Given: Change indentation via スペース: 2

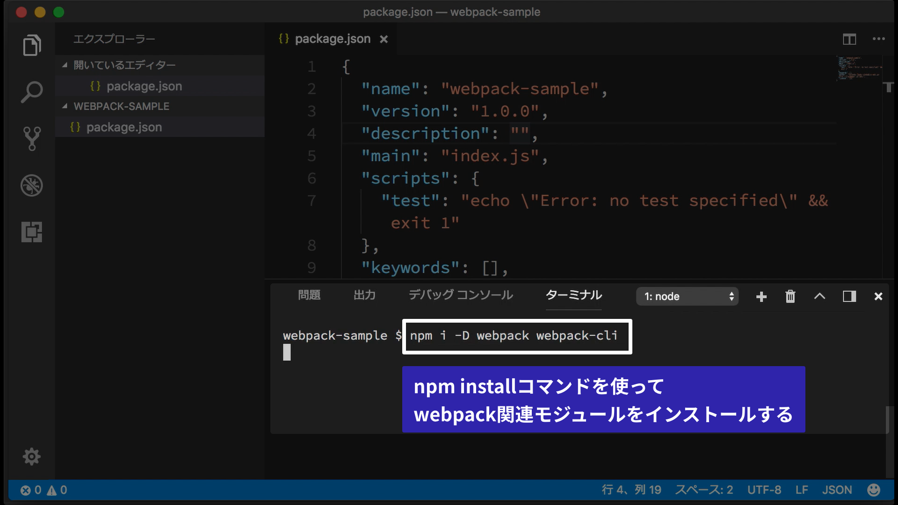Looking at the screenshot, I should pyautogui.click(x=704, y=490).
